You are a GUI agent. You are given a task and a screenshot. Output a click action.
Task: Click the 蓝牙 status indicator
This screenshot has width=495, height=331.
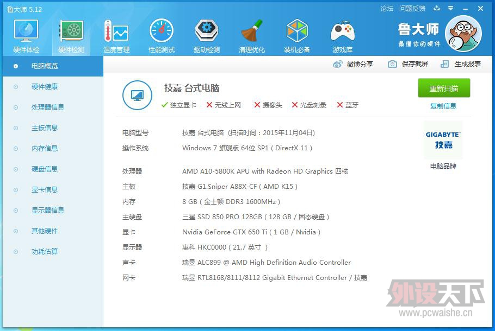pos(348,105)
